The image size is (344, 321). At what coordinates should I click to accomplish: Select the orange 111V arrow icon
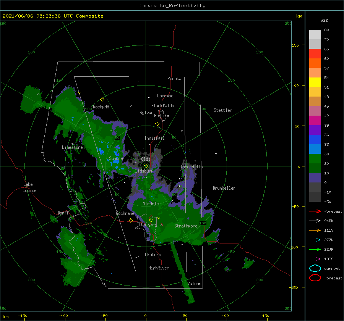coord(315,230)
